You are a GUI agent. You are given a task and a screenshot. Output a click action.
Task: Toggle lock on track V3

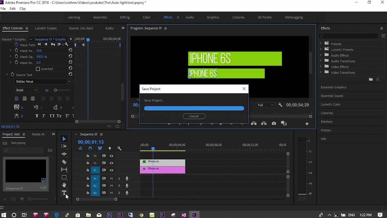click(x=88, y=156)
